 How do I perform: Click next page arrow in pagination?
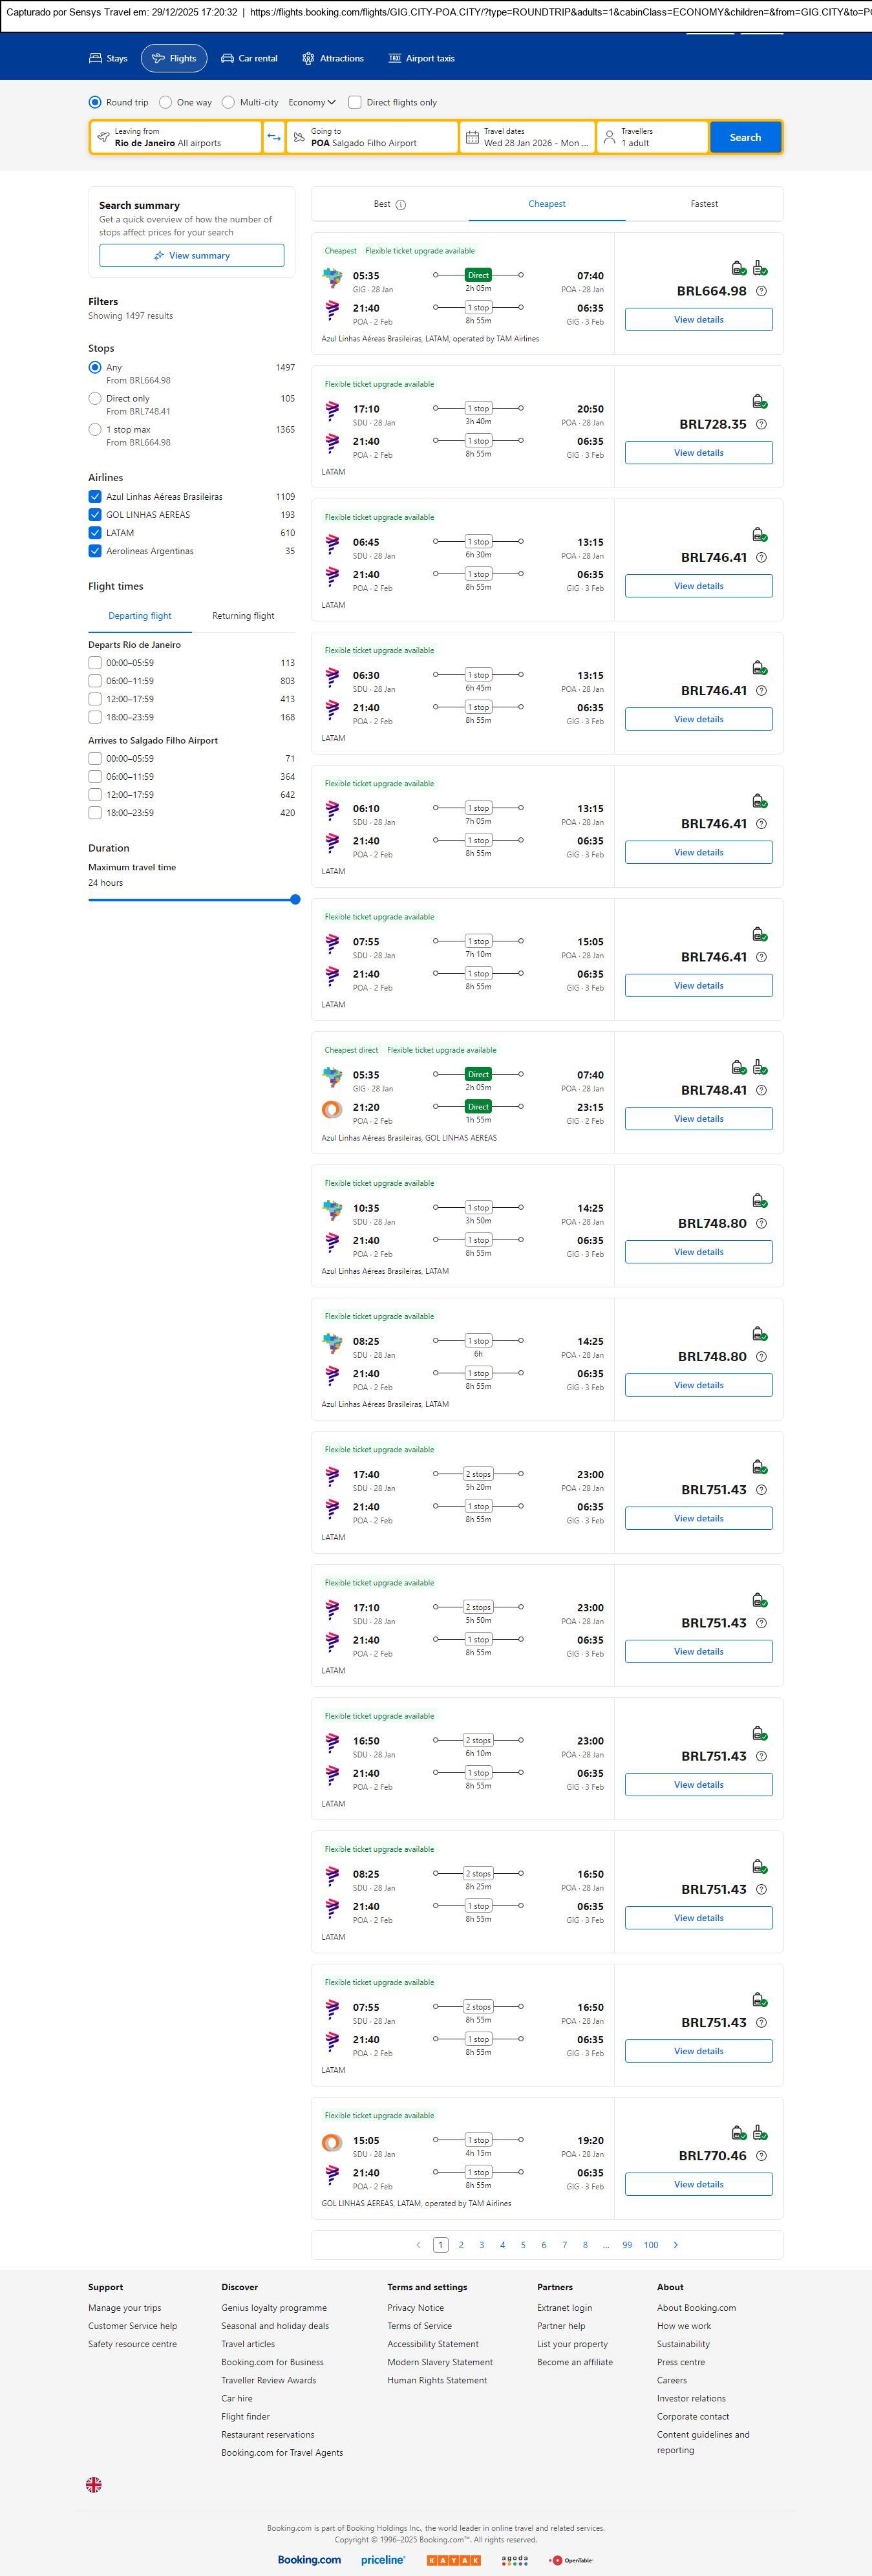tap(676, 2245)
